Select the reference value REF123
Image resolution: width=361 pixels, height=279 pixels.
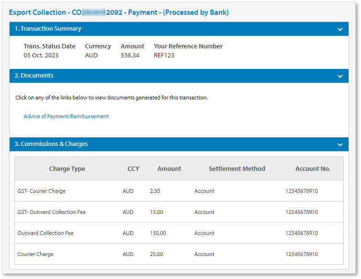(164, 56)
